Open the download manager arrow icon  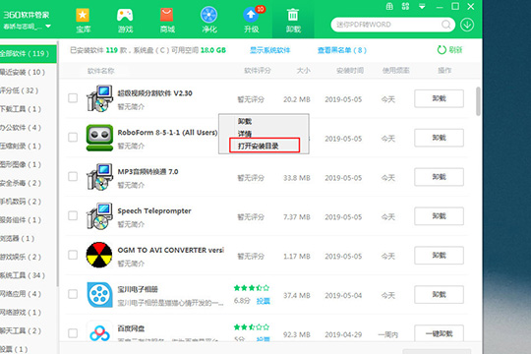tap(467, 25)
